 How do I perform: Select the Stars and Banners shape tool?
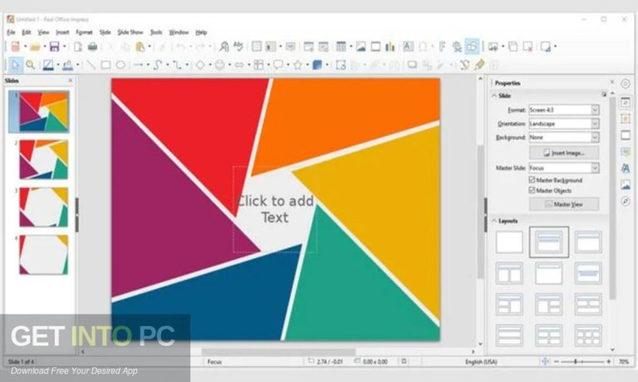[x=298, y=65]
